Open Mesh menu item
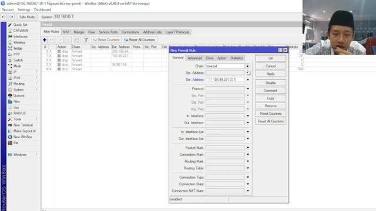Screen dimensions: 376x211 (17, 66)
